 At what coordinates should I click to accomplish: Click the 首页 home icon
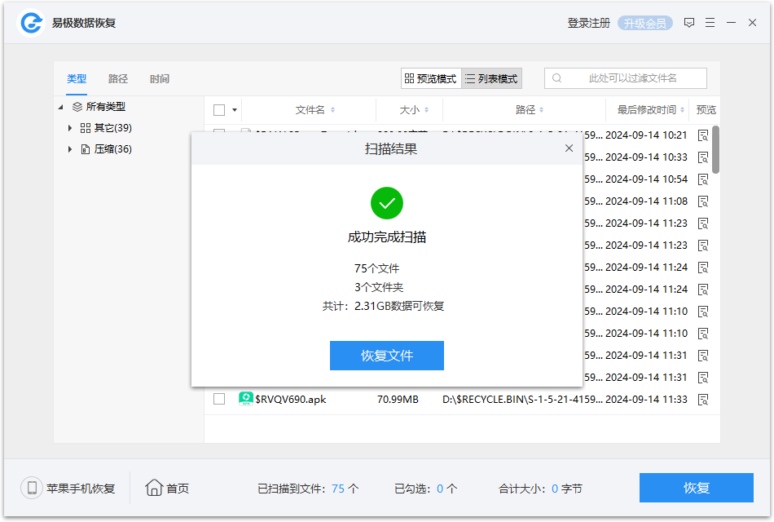click(155, 488)
